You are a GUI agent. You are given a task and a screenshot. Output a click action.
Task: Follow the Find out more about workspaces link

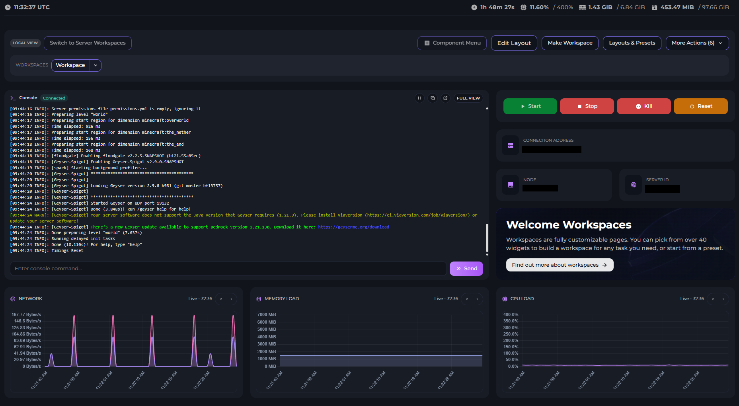559,265
